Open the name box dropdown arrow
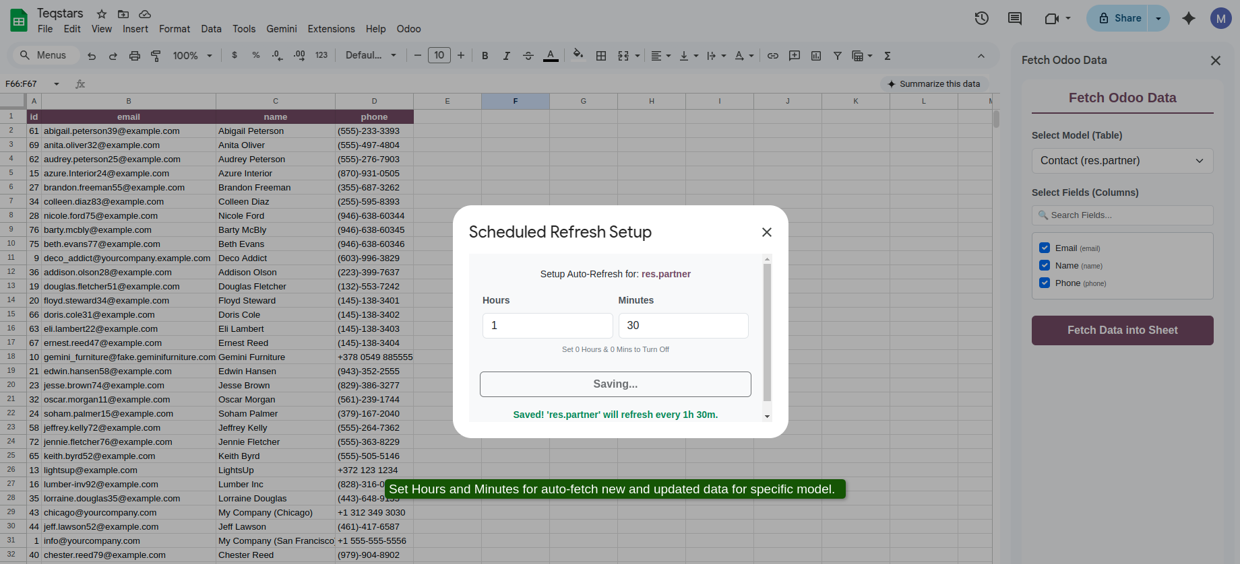Screen dimensions: 1240x564 tap(57, 84)
